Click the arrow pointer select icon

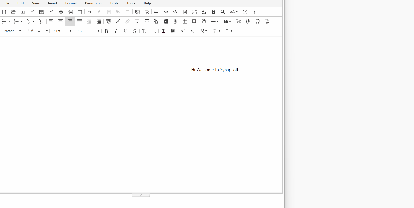[238, 21]
